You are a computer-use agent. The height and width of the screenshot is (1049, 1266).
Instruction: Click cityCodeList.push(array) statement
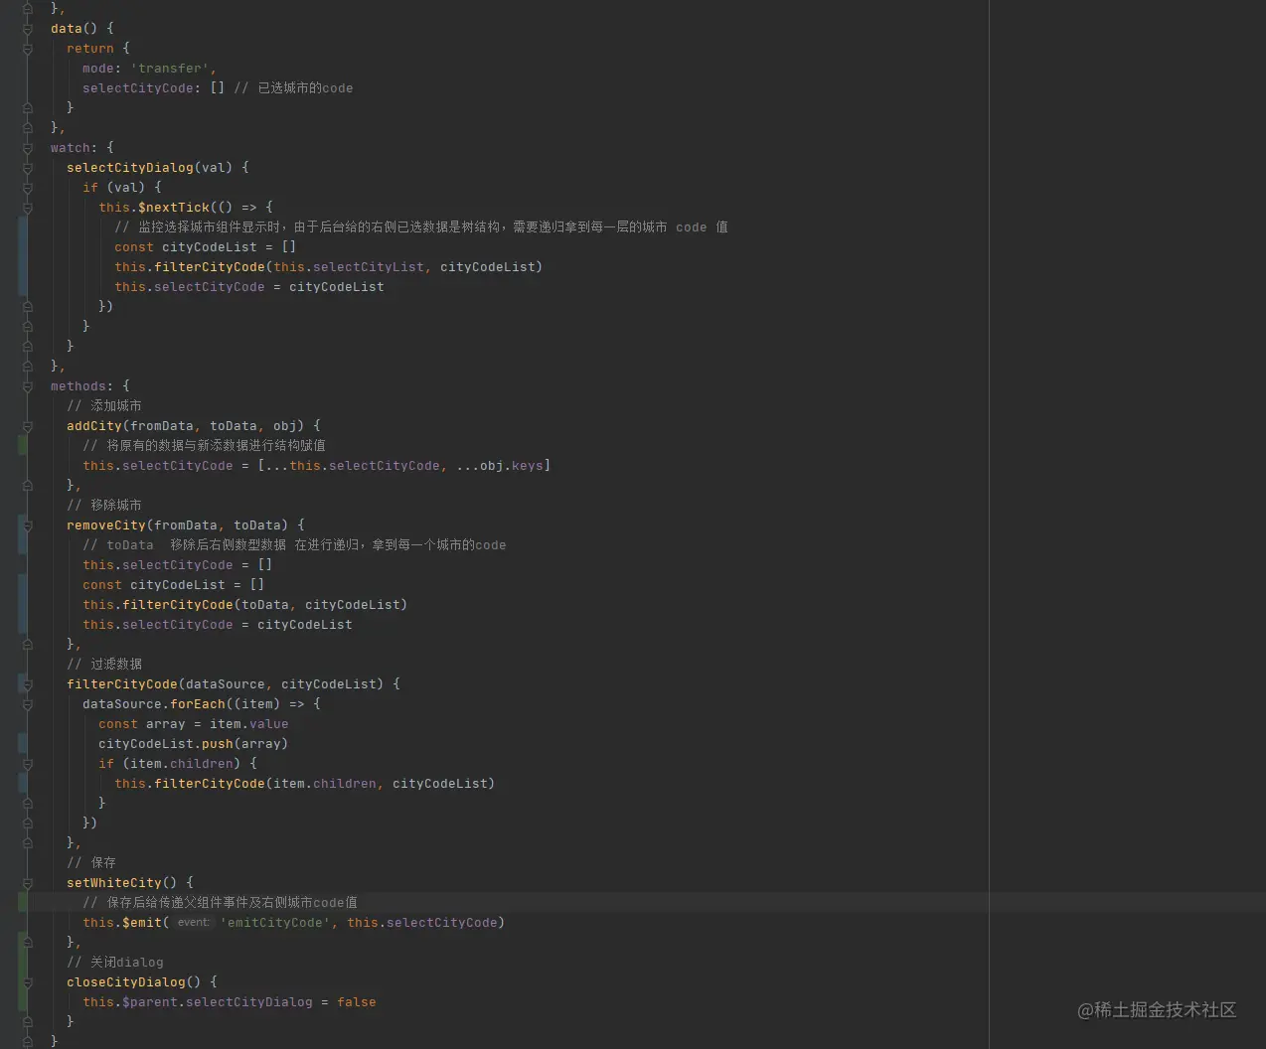[x=194, y=744]
